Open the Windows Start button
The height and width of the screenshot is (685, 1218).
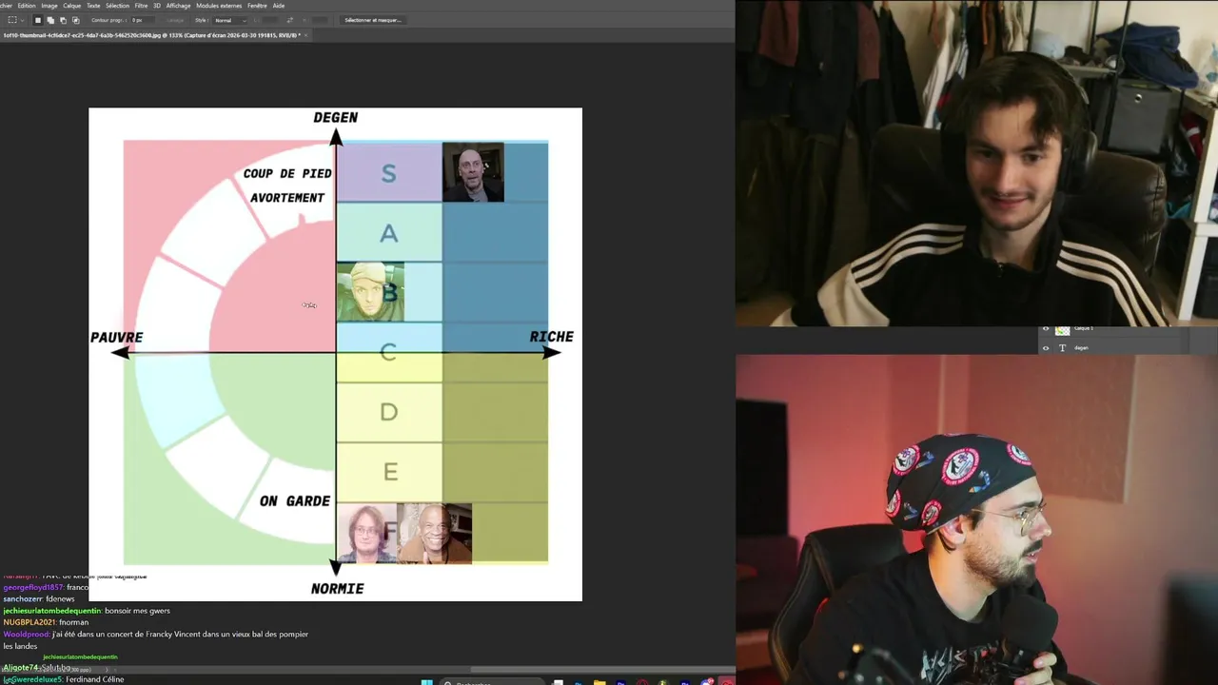[426, 682]
